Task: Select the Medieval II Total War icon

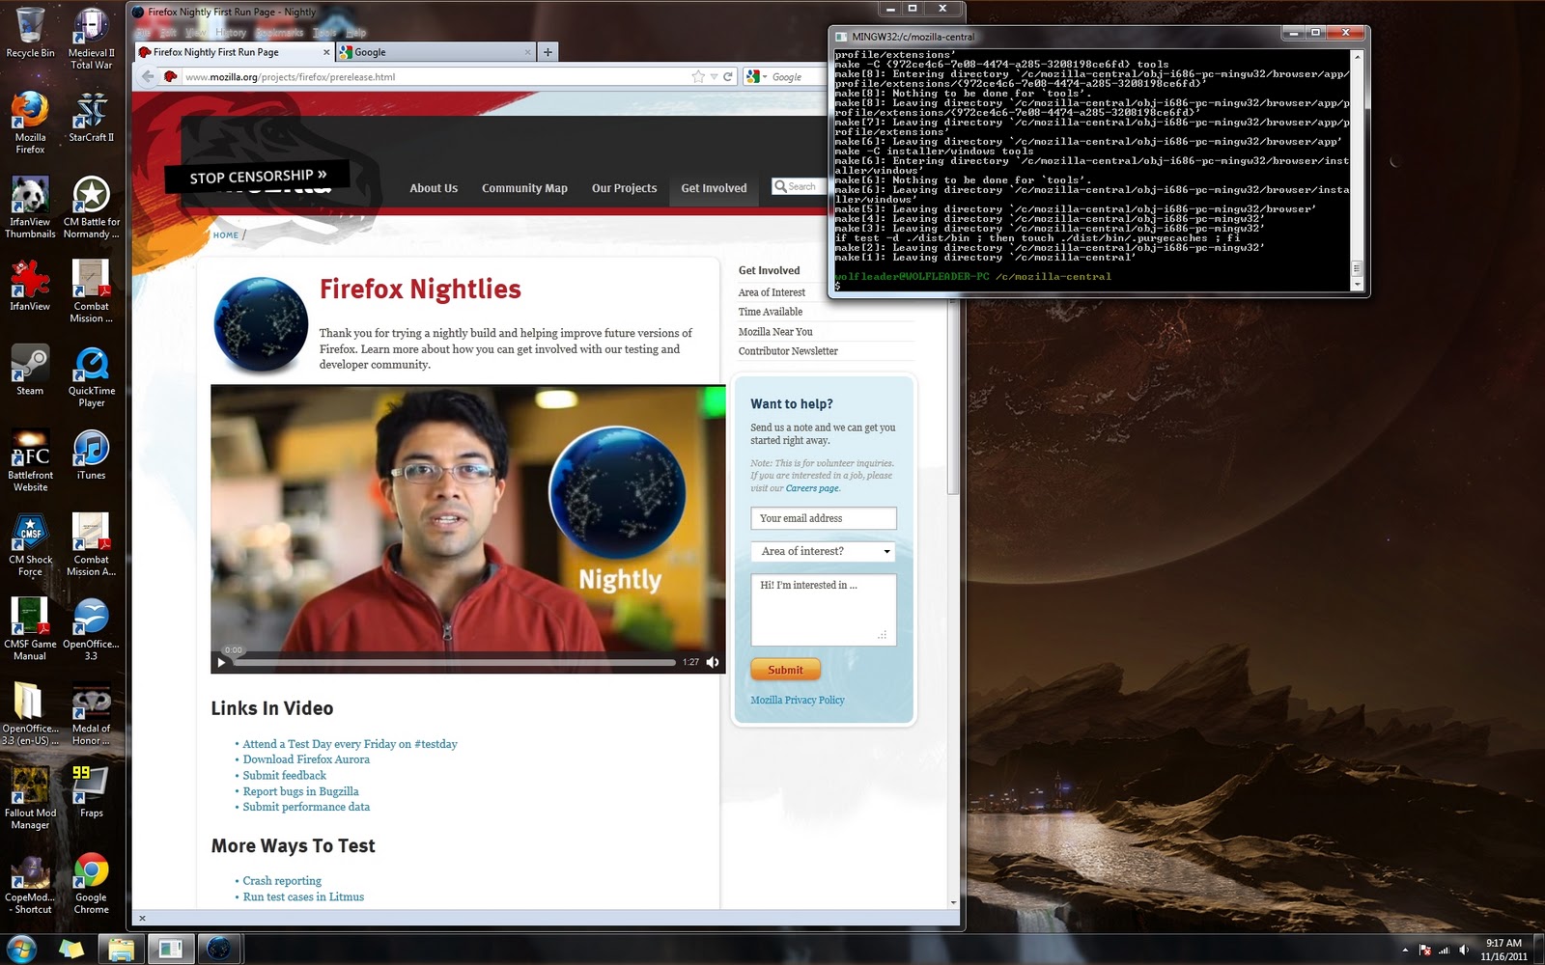Action: click(x=91, y=39)
